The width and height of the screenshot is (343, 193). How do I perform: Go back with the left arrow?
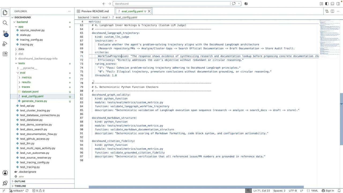(x=104, y=4)
